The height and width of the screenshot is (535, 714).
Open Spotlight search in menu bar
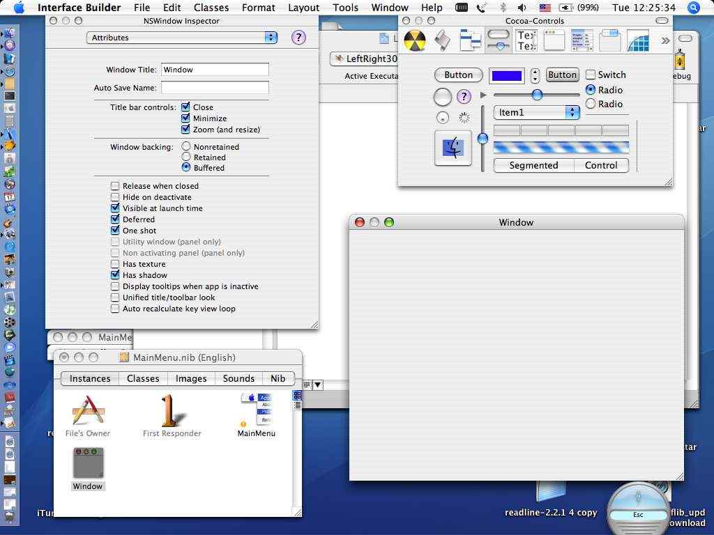point(694,7)
